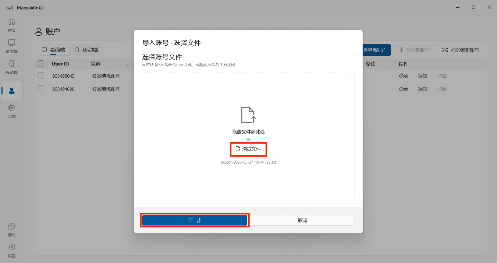497x263 pixels.
Task: Click 登录 for user 908494628
Action: 403,89
